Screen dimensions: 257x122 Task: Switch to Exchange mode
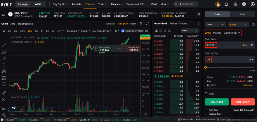[23, 4]
